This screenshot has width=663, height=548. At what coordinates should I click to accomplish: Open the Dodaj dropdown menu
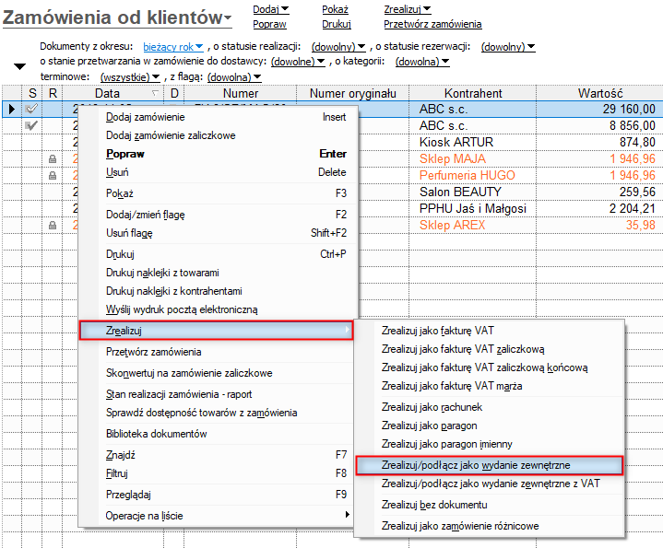click(270, 9)
